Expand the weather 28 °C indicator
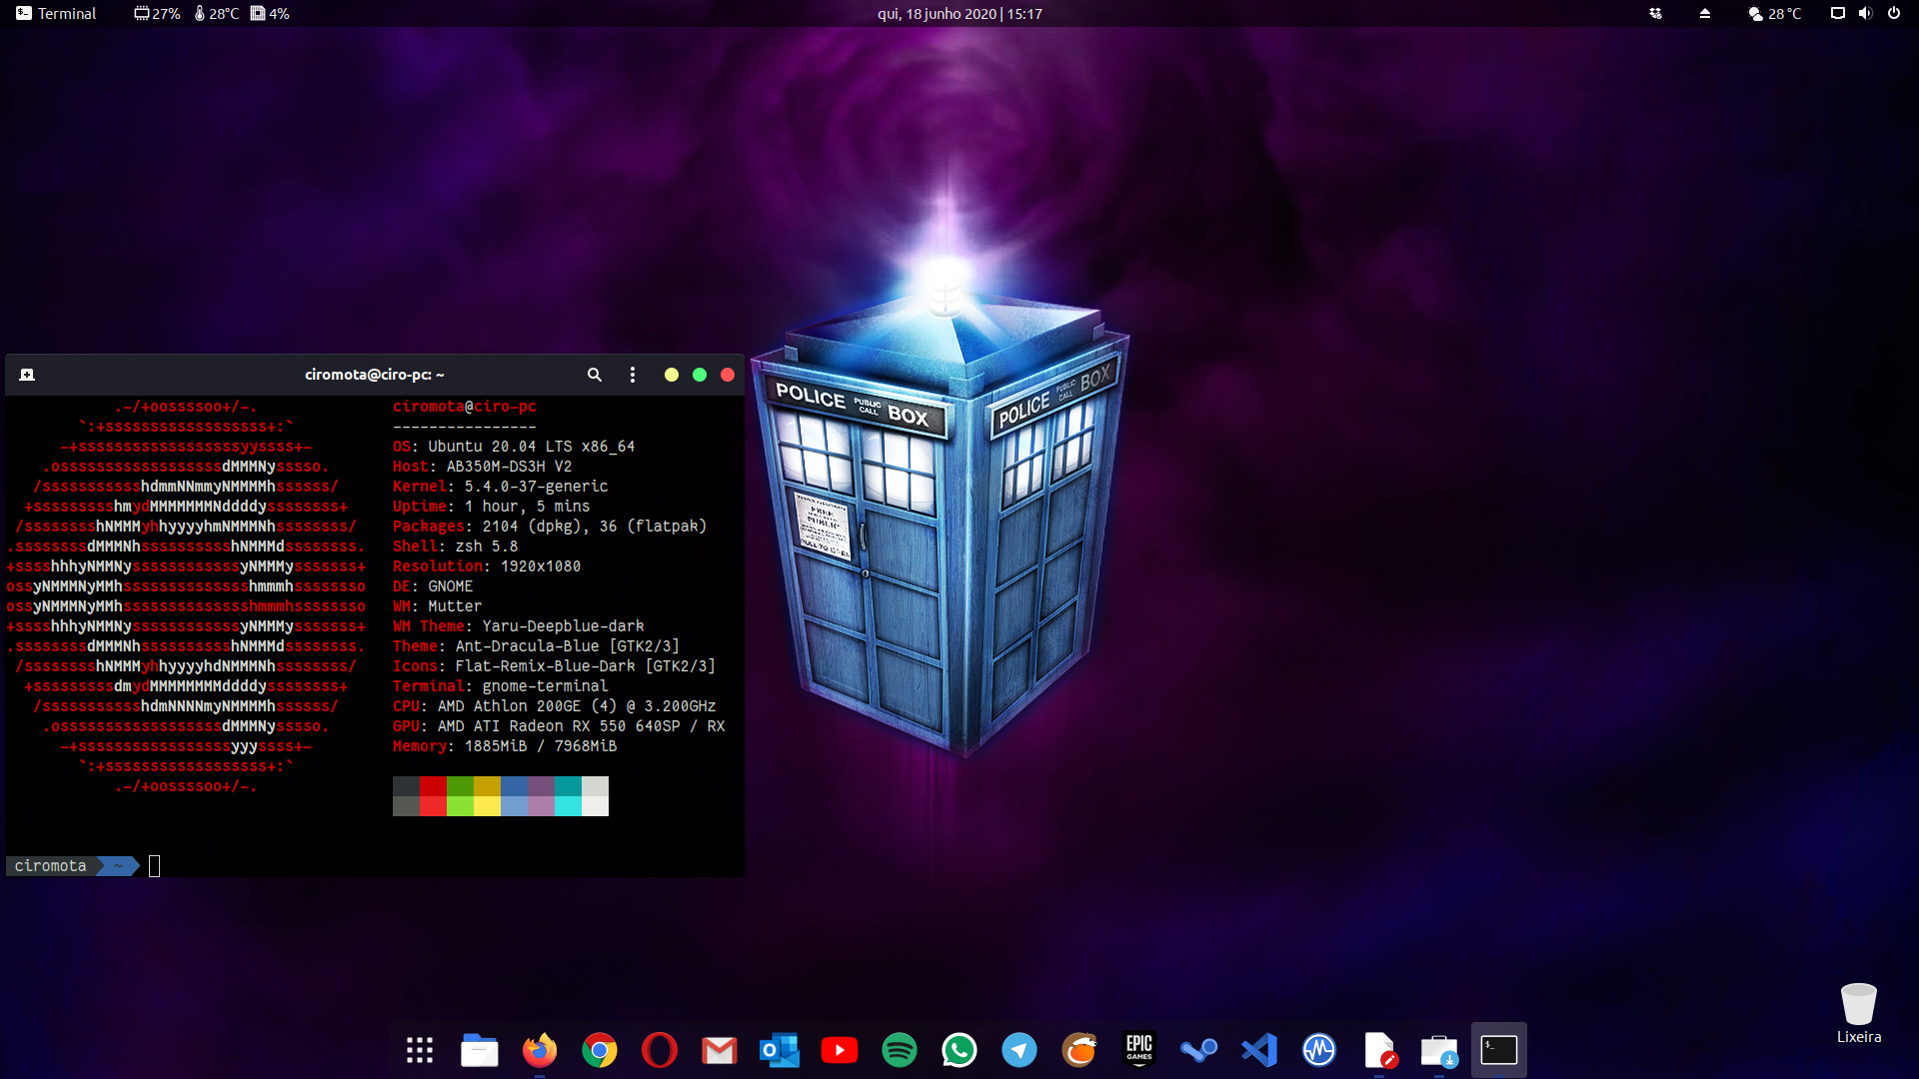Image resolution: width=1919 pixels, height=1079 pixels. pyautogui.click(x=1775, y=14)
